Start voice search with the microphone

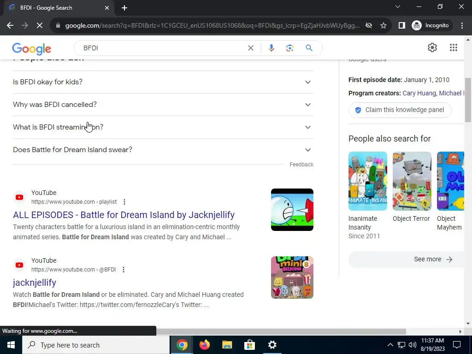click(x=271, y=48)
